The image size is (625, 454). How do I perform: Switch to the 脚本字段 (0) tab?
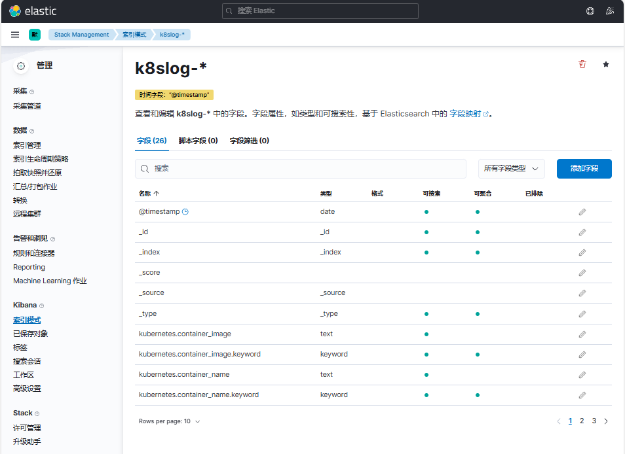pyautogui.click(x=198, y=141)
